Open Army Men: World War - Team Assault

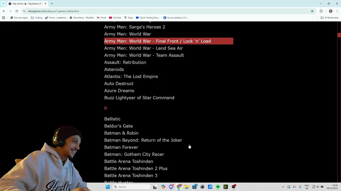point(144,55)
